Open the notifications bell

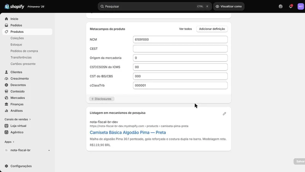coord(291,6)
